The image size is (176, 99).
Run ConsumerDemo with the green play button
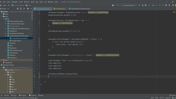(139, 5)
